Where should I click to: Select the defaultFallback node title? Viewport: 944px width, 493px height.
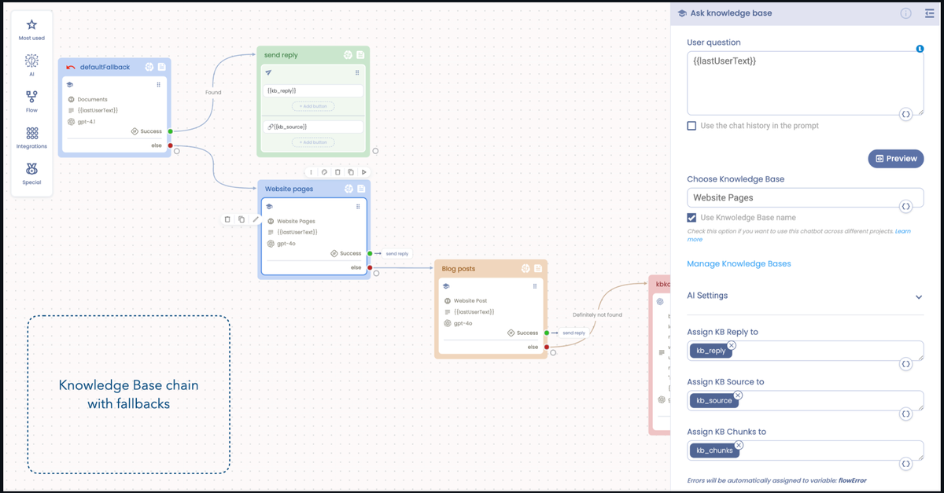(x=104, y=68)
